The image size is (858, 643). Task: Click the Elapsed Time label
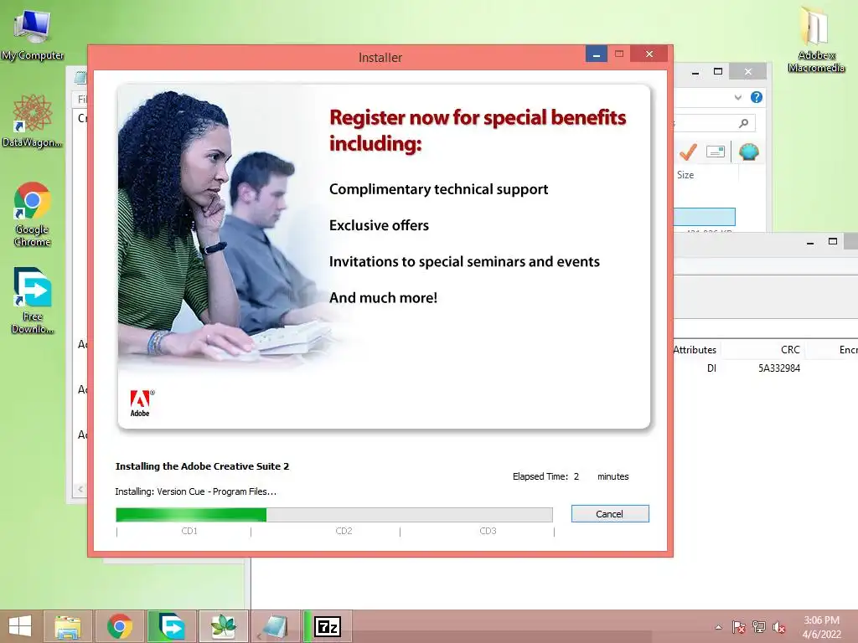pyautogui.click(x=540, y=476)
